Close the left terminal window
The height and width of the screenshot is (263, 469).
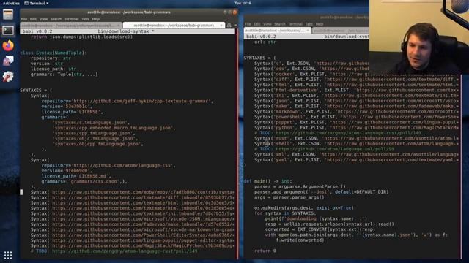pyautogui.click(x=234, y=12)
